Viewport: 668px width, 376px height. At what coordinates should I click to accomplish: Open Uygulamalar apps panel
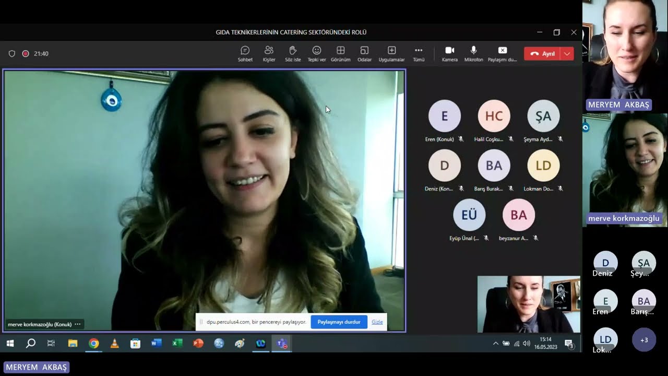(391, 54)
